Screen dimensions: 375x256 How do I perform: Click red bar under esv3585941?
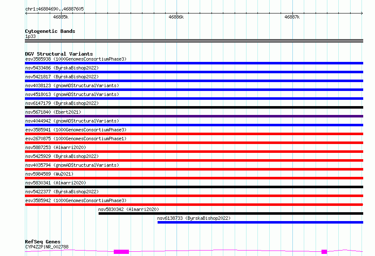click(x=194, y=134)
